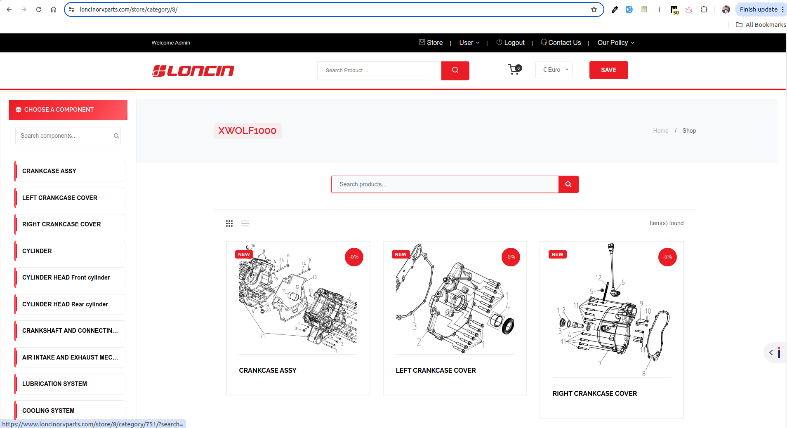Click the Logout link
Image resolution: width=787 pixels, height=428 pixels.
click(511, 43)
